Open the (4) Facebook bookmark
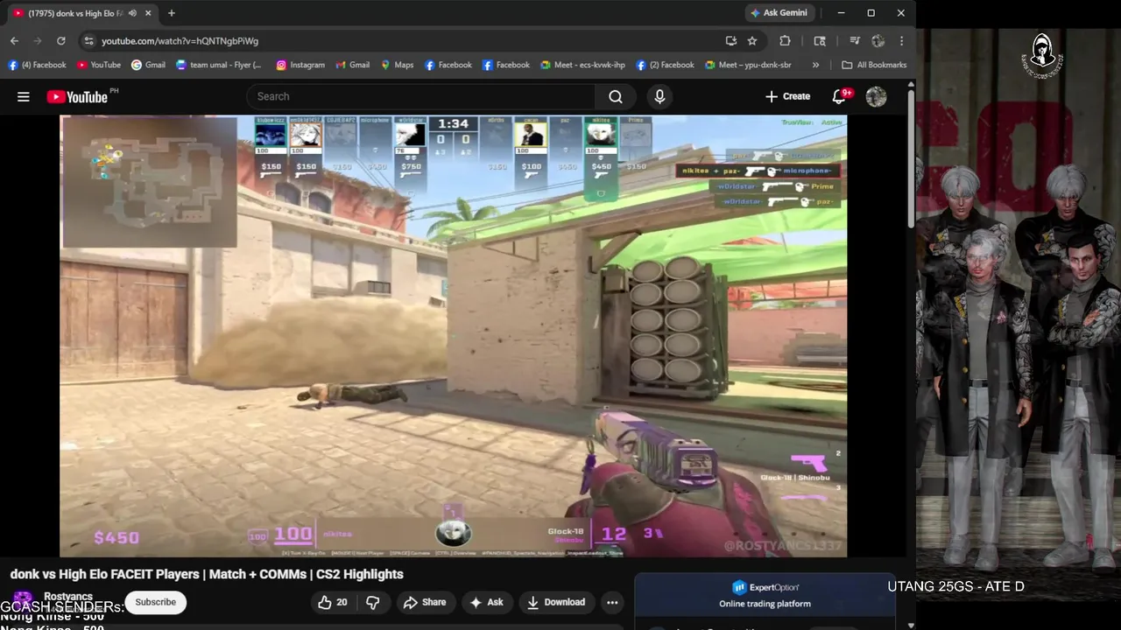The height and width of the screenshot is (630, 1121). (x=37, y=65)
